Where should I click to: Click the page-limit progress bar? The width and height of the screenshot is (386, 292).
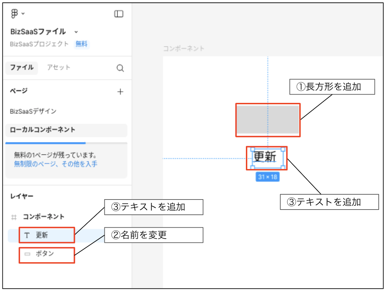click(66, 143)
